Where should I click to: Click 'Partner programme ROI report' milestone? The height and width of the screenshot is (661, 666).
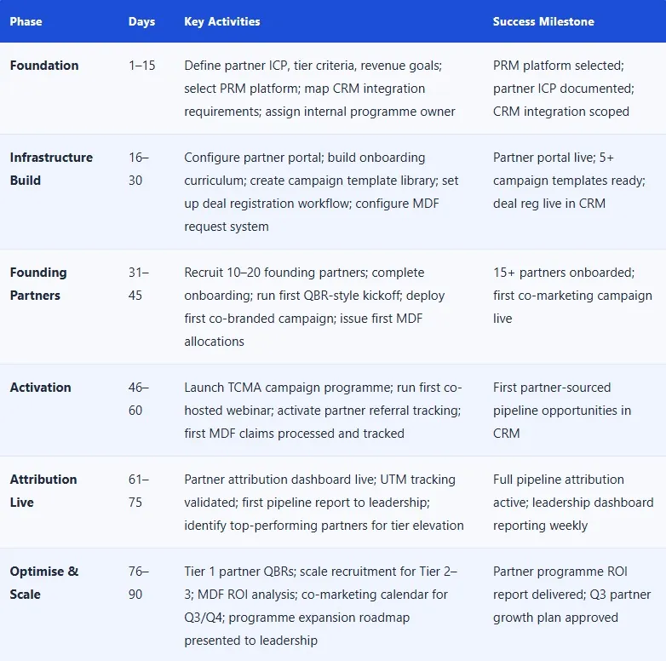click(571, 595)
